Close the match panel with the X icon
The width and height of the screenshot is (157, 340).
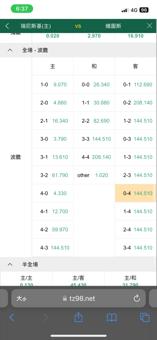(150, 26)
